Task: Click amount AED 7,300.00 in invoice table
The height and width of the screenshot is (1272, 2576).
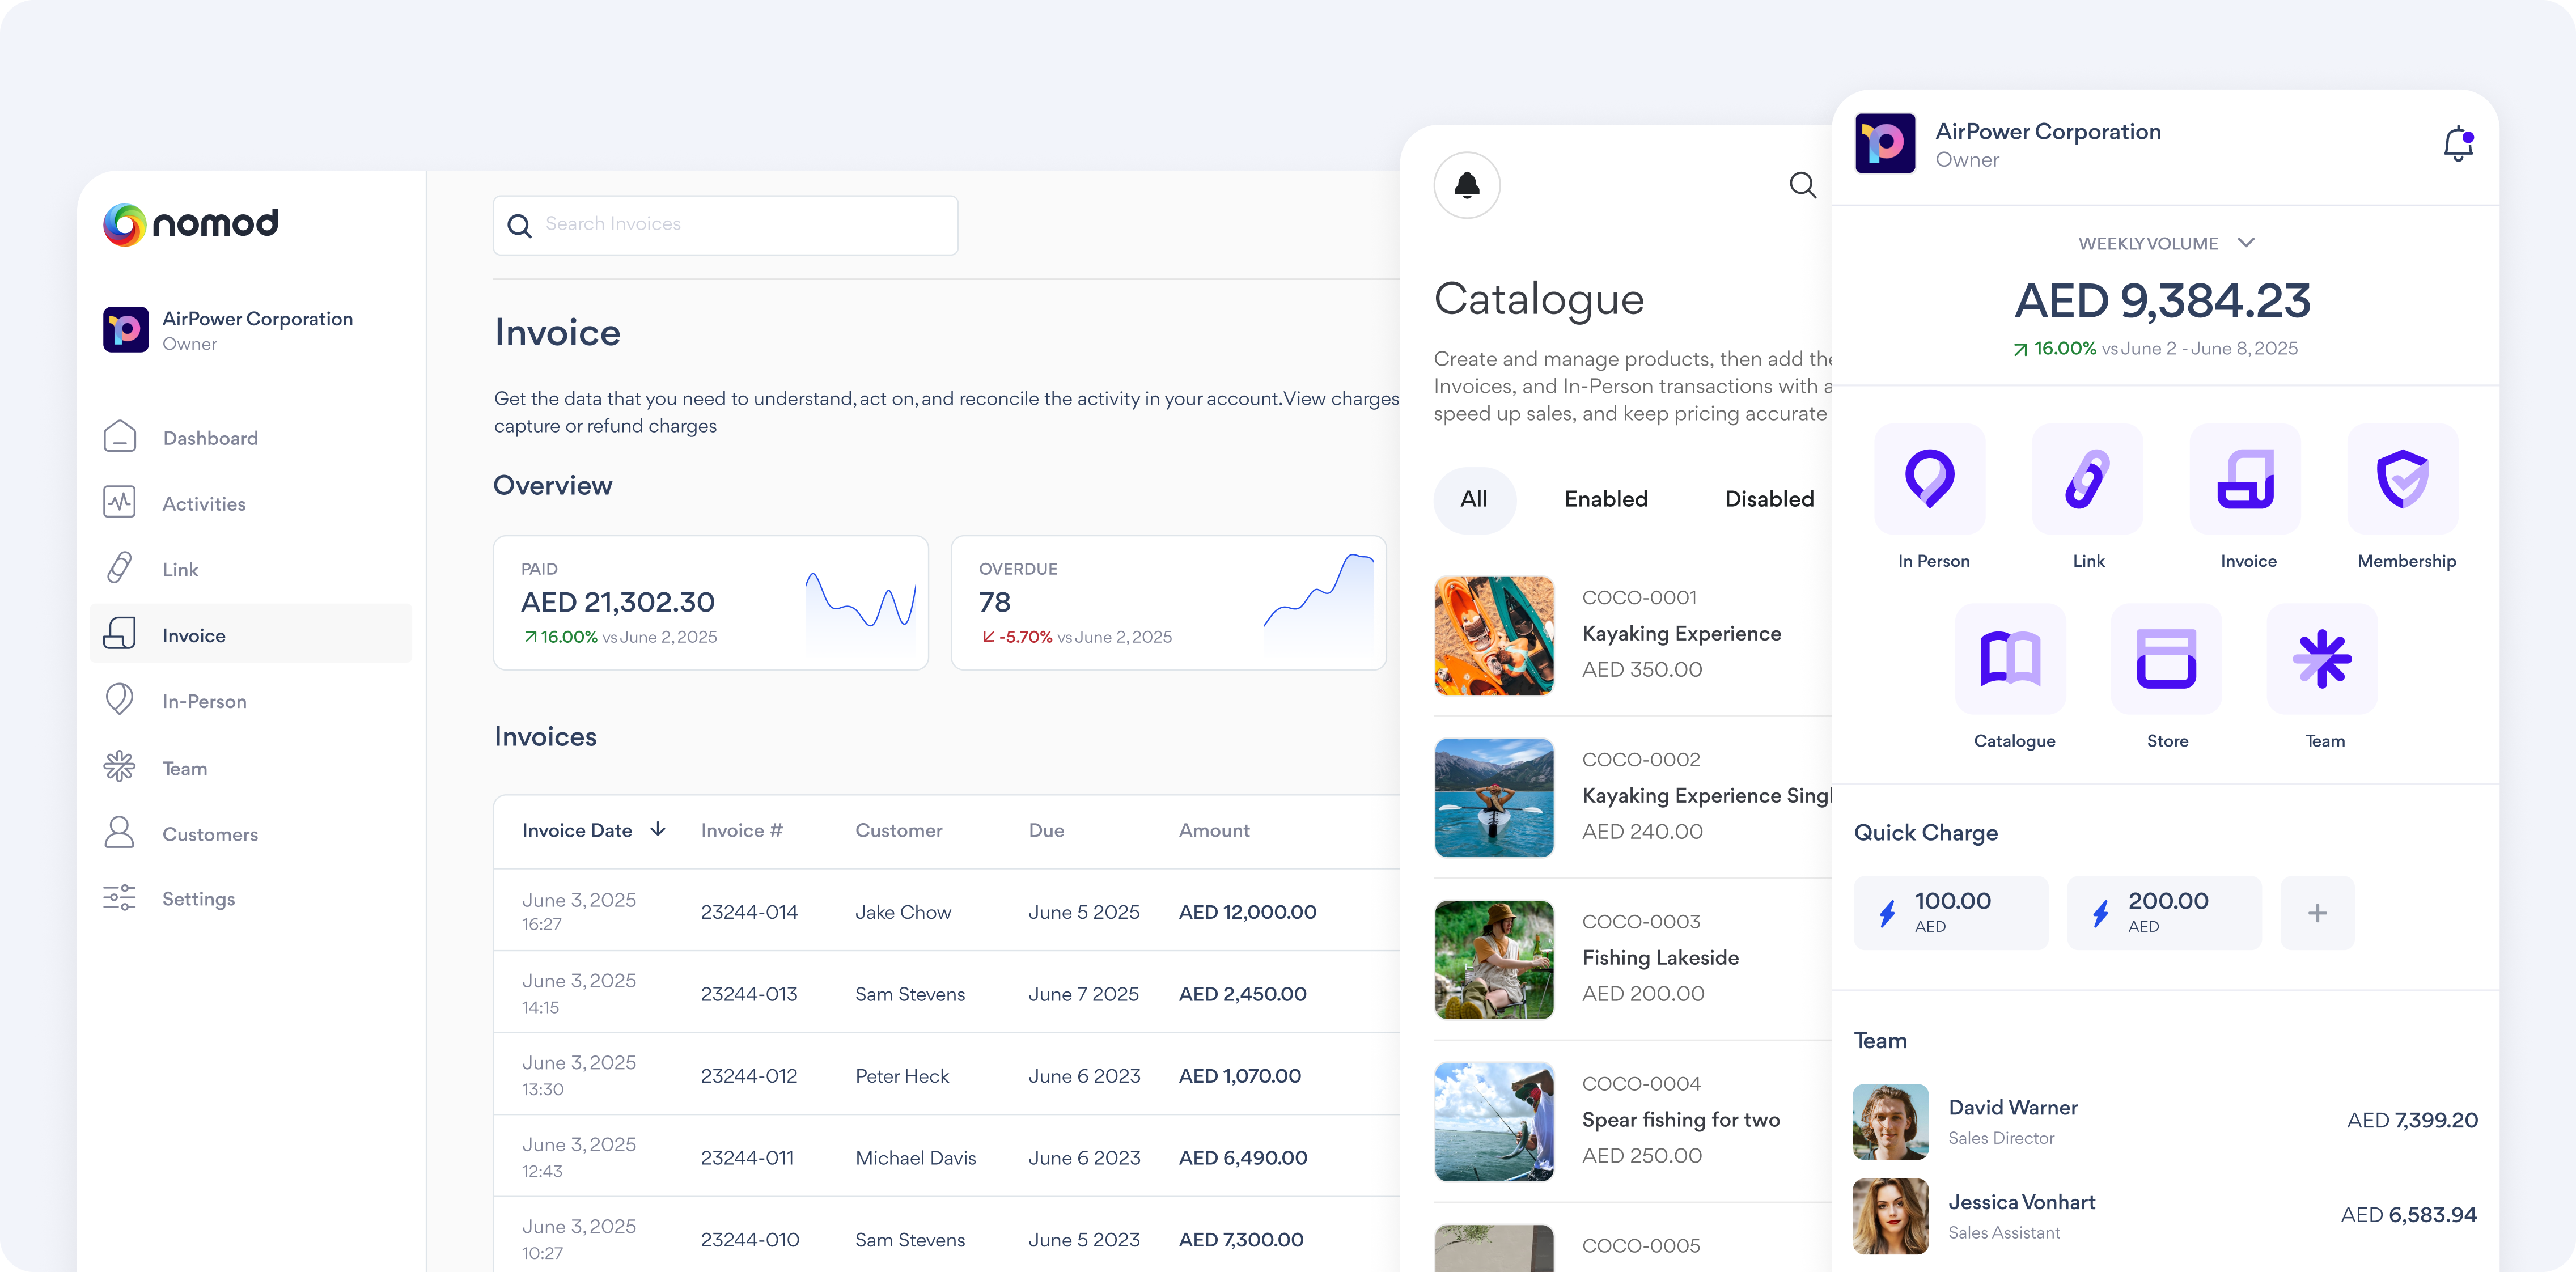Action: 1241,1240
